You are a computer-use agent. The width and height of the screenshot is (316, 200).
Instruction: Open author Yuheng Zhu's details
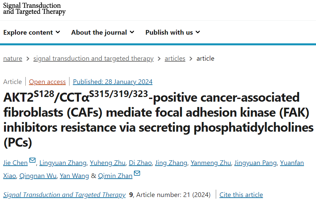pos(108,163)
